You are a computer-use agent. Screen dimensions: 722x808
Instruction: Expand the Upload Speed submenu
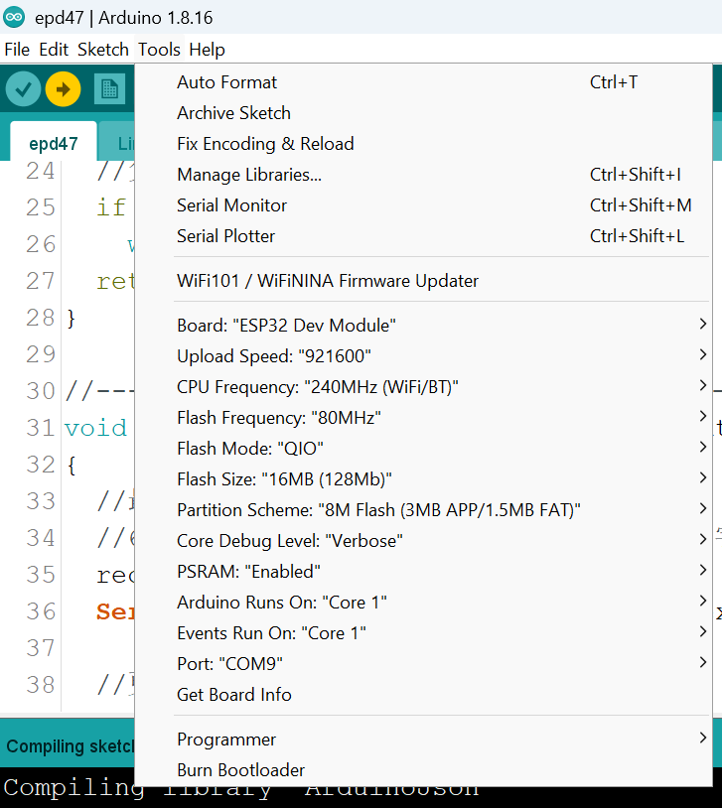pyautogui.click(x=274, y=356)
